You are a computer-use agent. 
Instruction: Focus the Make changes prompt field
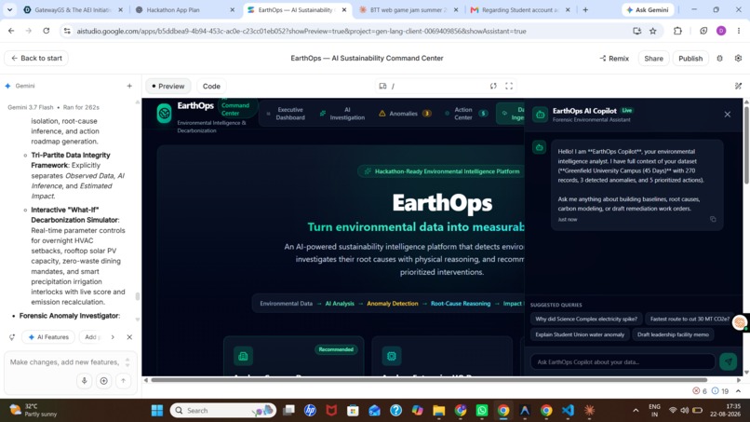coord(64,362)
